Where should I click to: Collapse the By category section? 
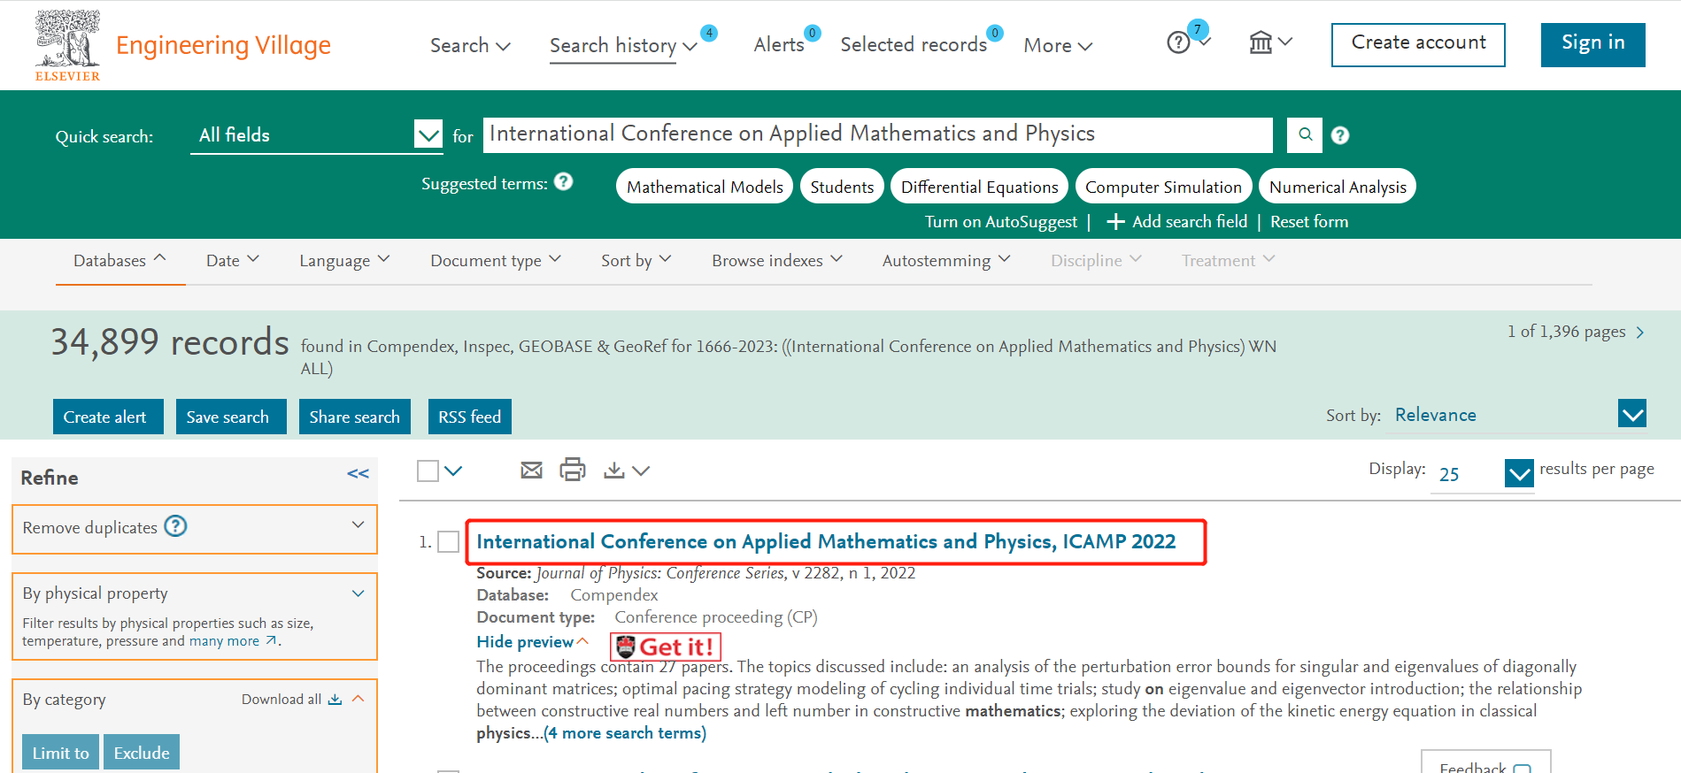pyautogui.click(x=359, y=699)
